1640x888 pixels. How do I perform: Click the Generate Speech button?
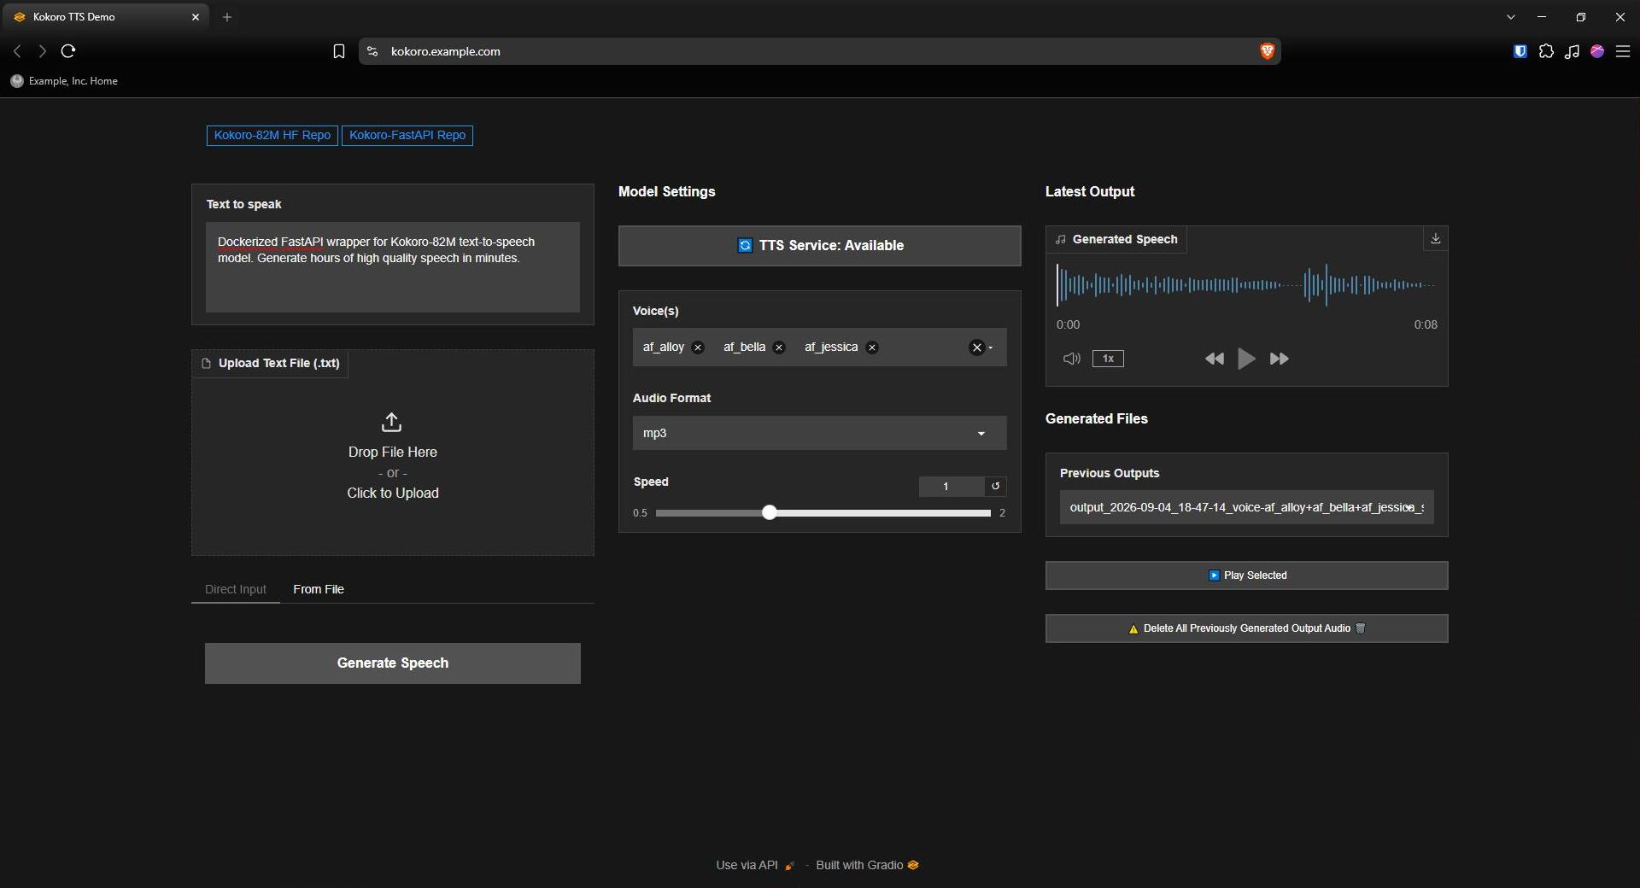click(x=392, y=663)
